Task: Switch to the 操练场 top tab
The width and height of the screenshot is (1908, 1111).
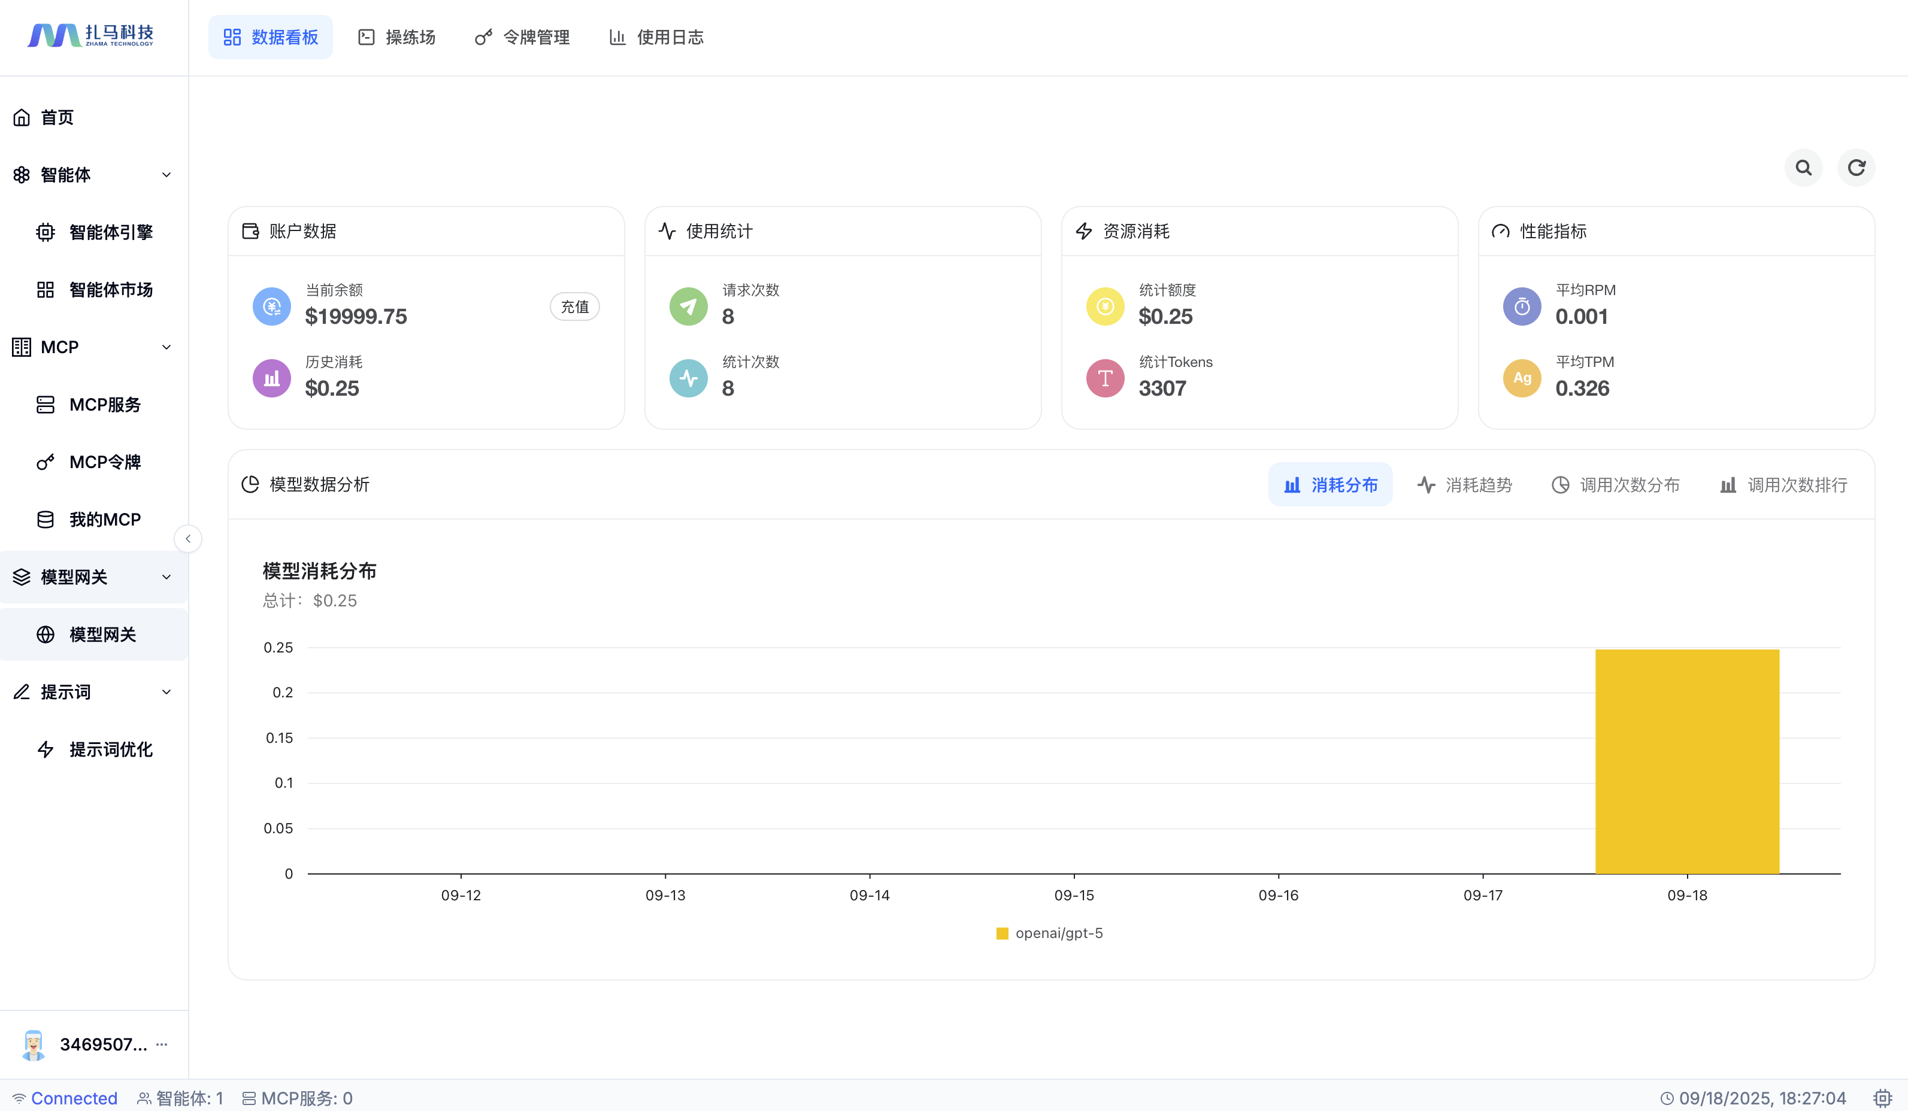Action: pos(396,37)
